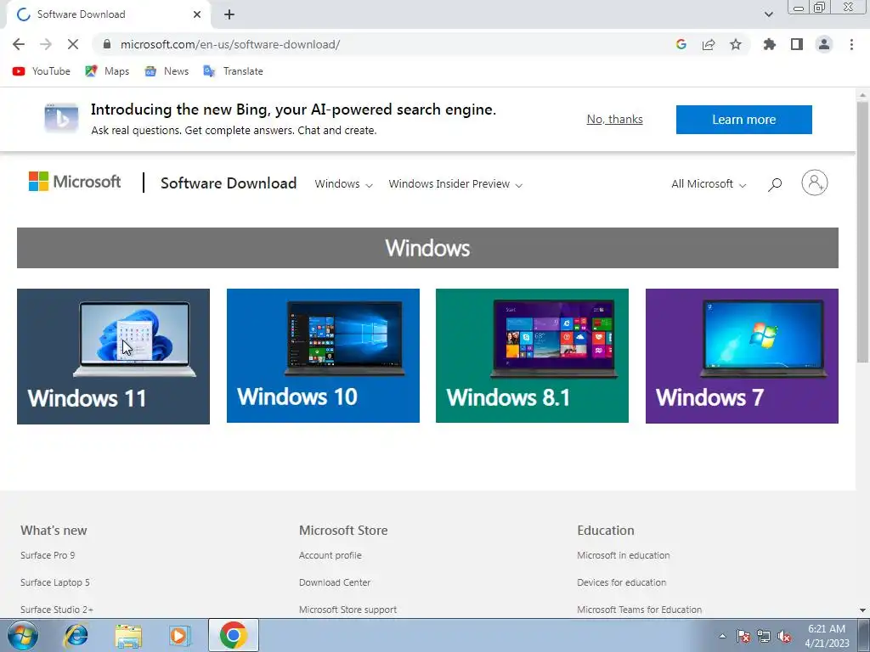Viewport: 870px width, 652px height.
Task: Select the Windows 10 download tile
Action: 323,356
